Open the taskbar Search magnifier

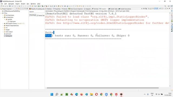coord(57,94)
